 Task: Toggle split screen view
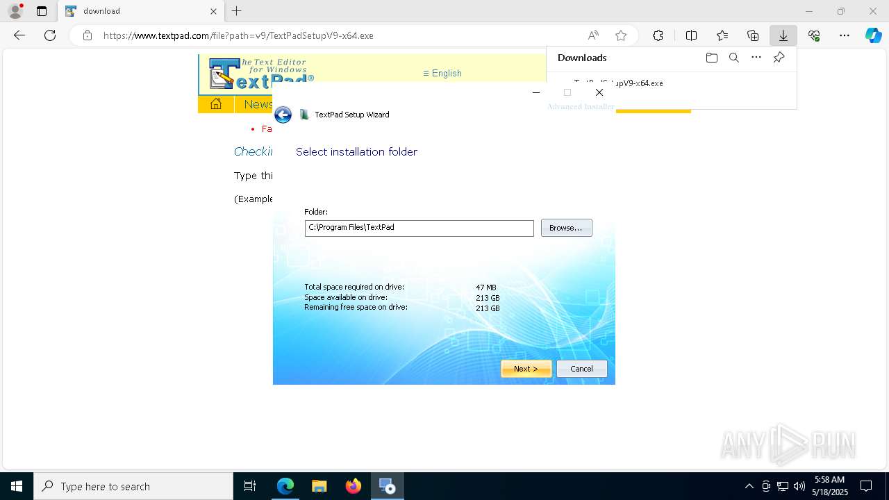[691, 35]
